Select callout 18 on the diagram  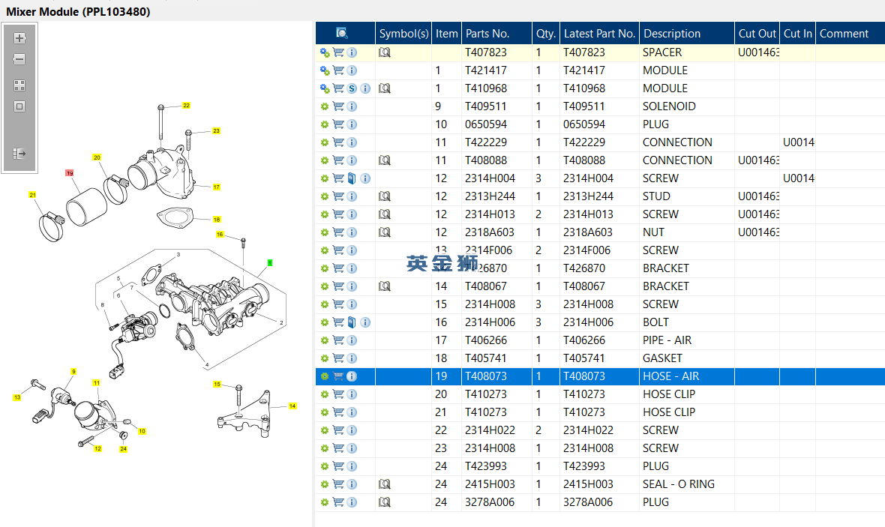217,220
